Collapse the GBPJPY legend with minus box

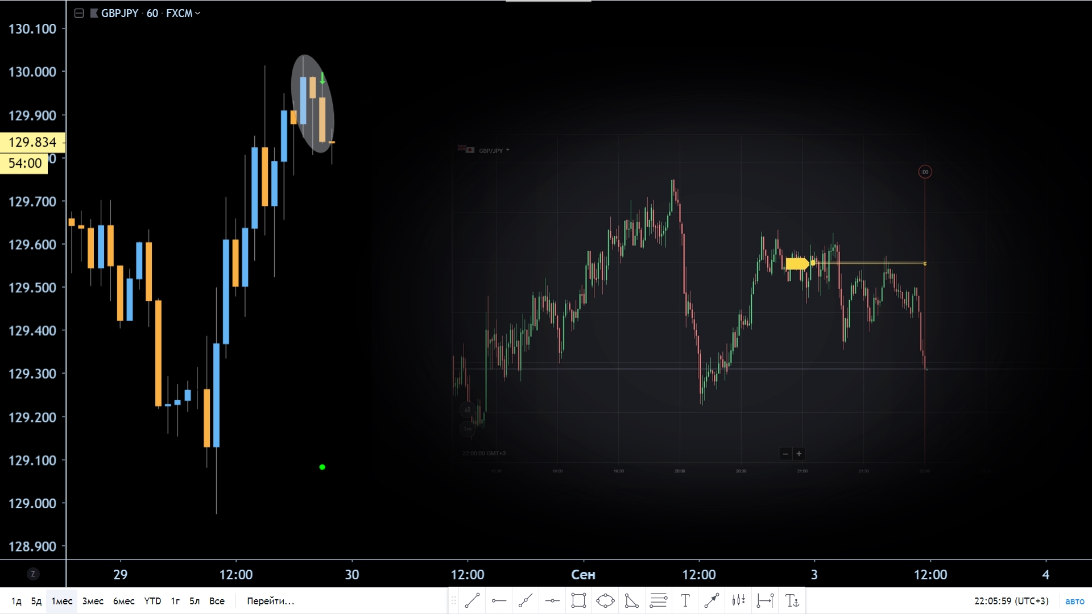click(79, 13)
